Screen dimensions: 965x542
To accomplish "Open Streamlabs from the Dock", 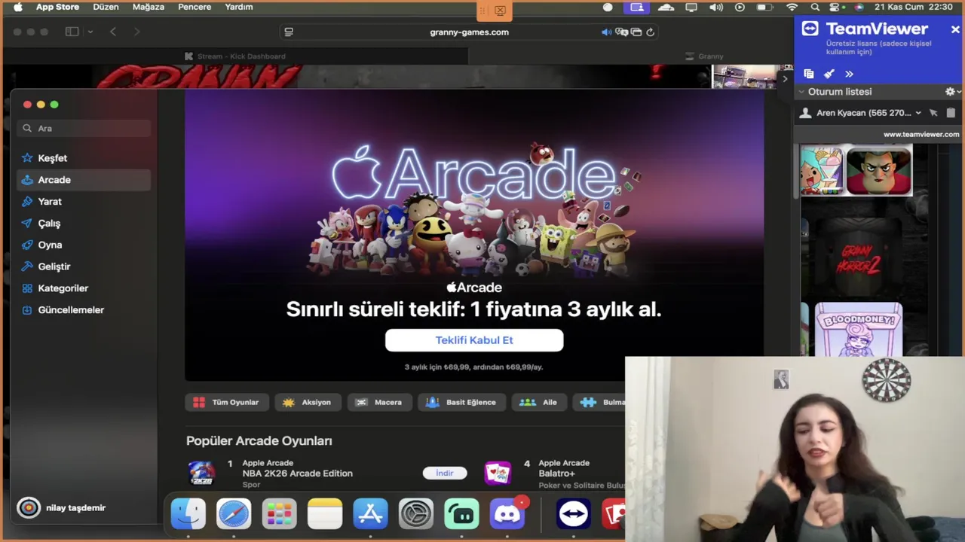I will (461, 514).
